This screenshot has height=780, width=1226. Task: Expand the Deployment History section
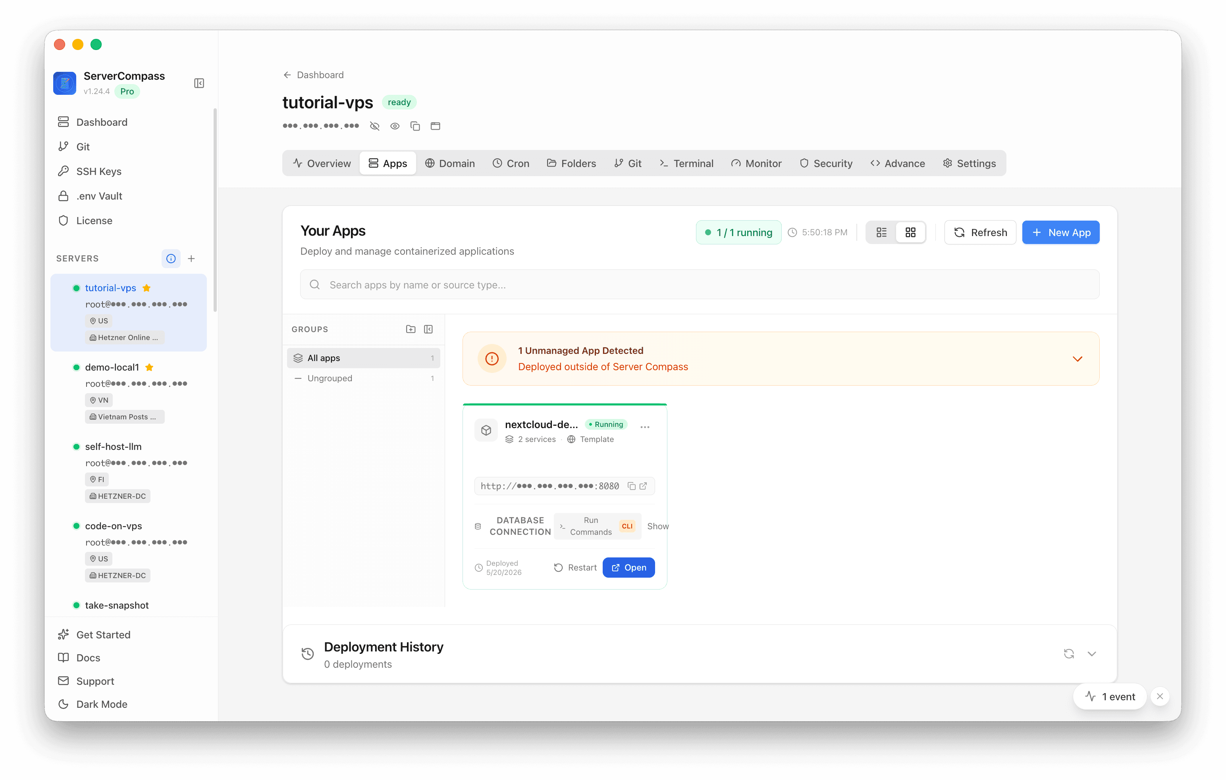pyautogui.click(x=1091, y=654)
